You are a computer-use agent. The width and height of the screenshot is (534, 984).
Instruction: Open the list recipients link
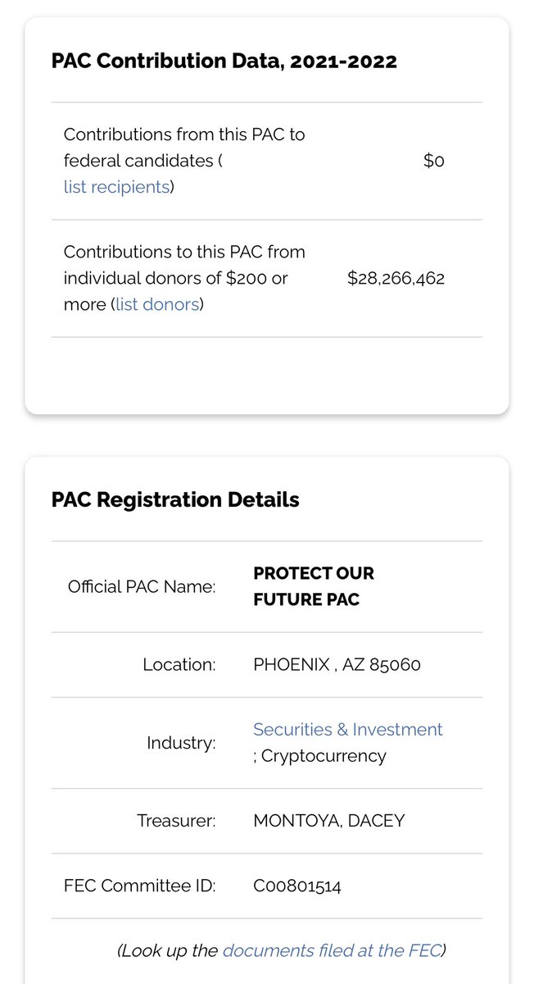click(116, 187)
